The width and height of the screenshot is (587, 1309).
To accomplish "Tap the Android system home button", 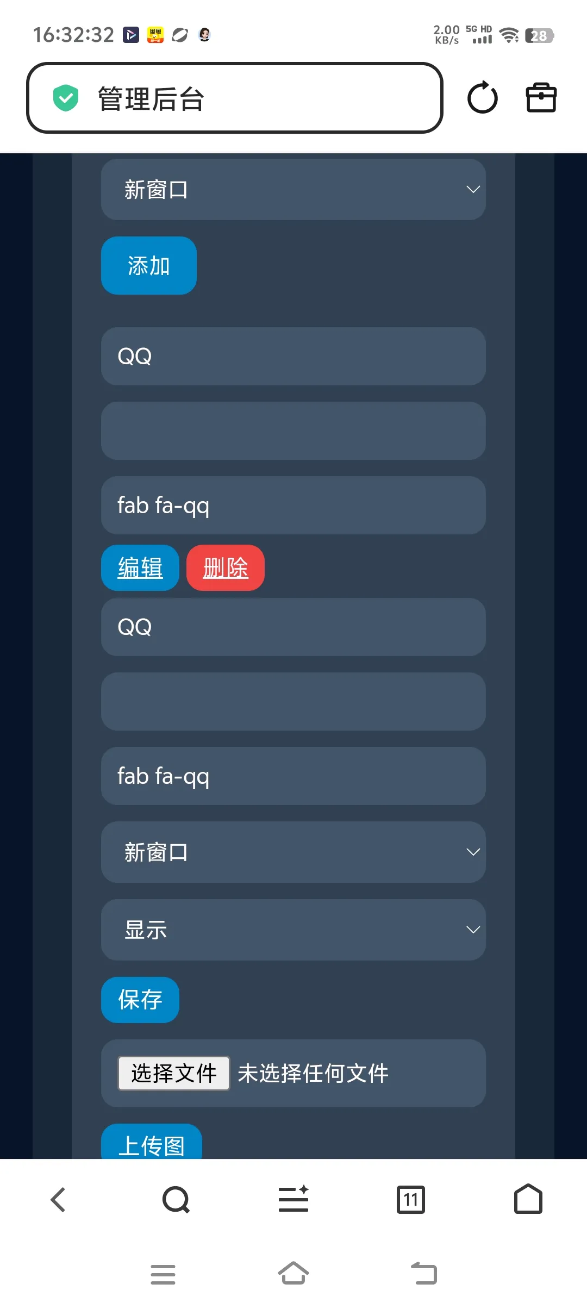I will (293, 1273).
